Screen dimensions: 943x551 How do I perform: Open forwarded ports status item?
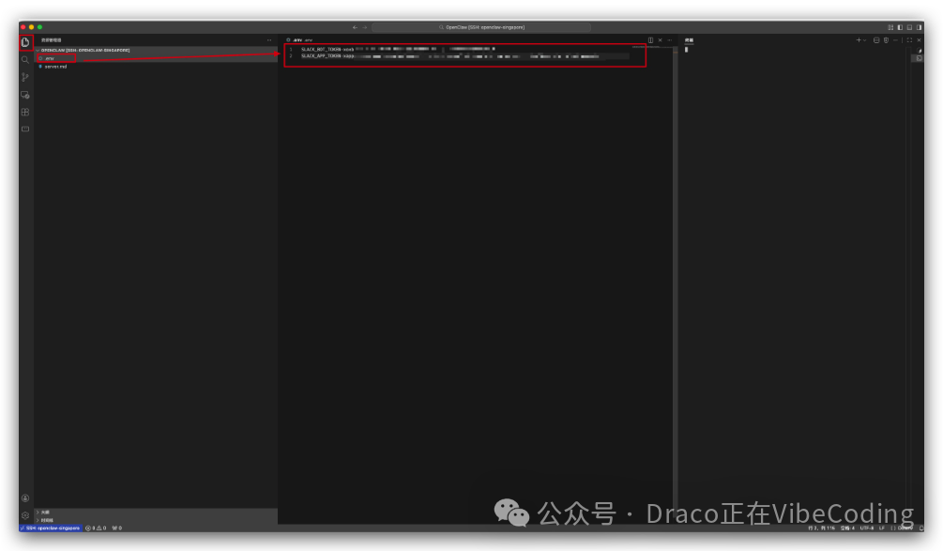point(116,528)
